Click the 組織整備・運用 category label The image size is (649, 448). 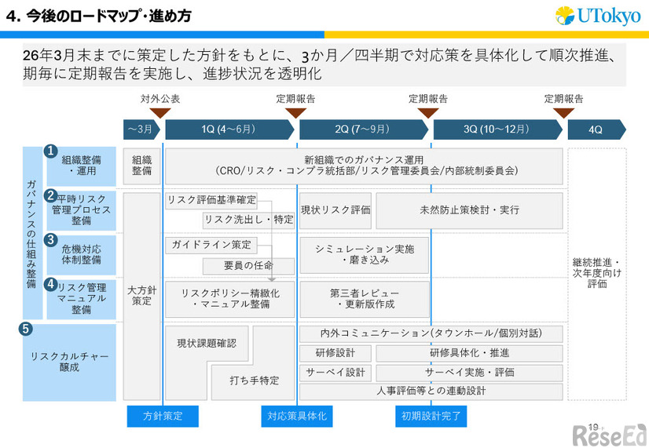pyautogui.click(x=81, y=166)
